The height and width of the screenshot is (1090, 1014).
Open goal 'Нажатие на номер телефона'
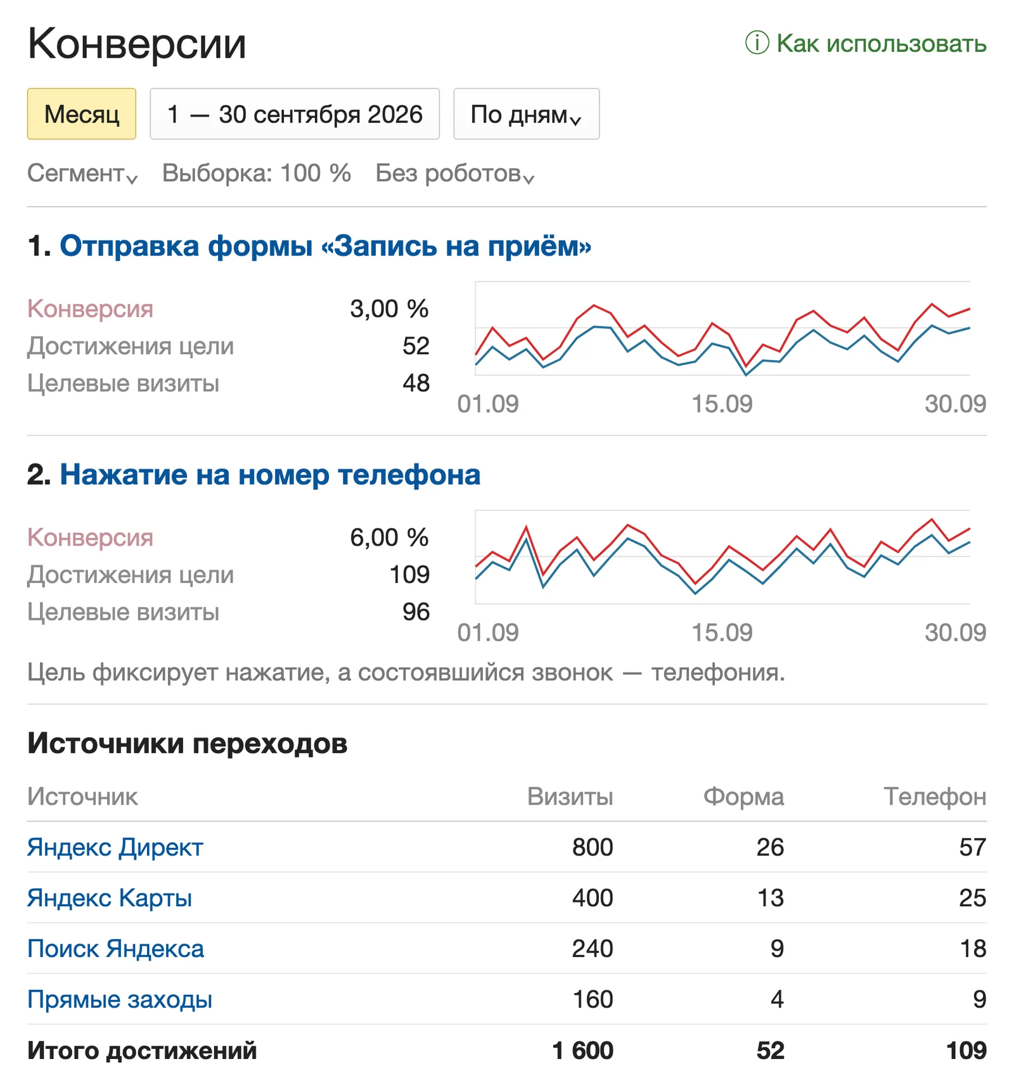pos(270,474)
